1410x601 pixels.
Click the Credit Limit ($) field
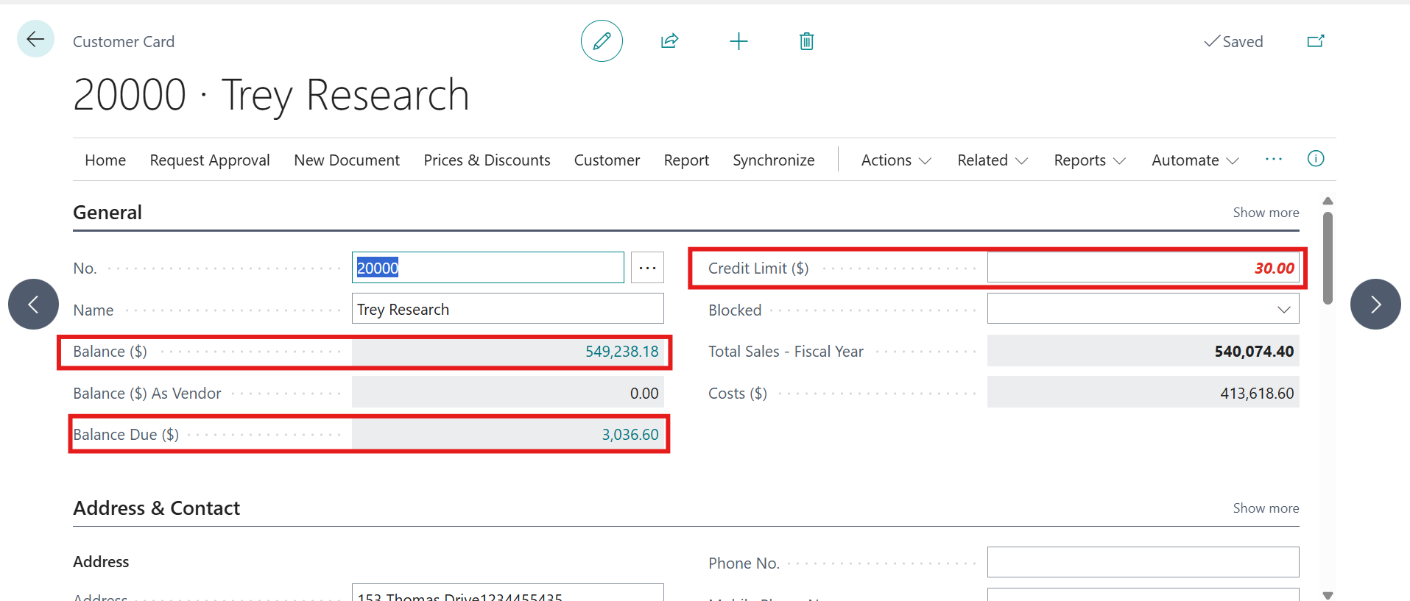pos(1143,268)
